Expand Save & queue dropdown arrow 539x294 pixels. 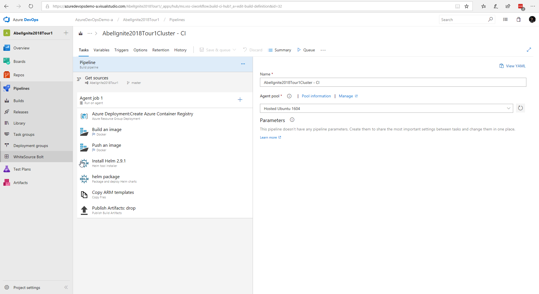[x=234, y=50]
